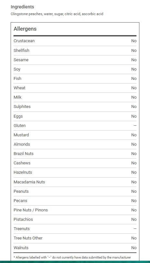
Task: Click the Allergens table heading
Action: click(25, 29)
